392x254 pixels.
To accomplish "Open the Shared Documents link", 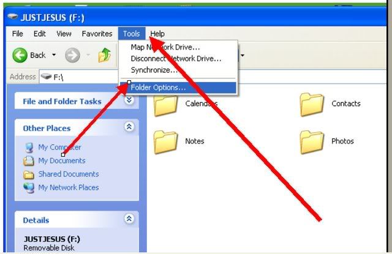I will [69, 174].
